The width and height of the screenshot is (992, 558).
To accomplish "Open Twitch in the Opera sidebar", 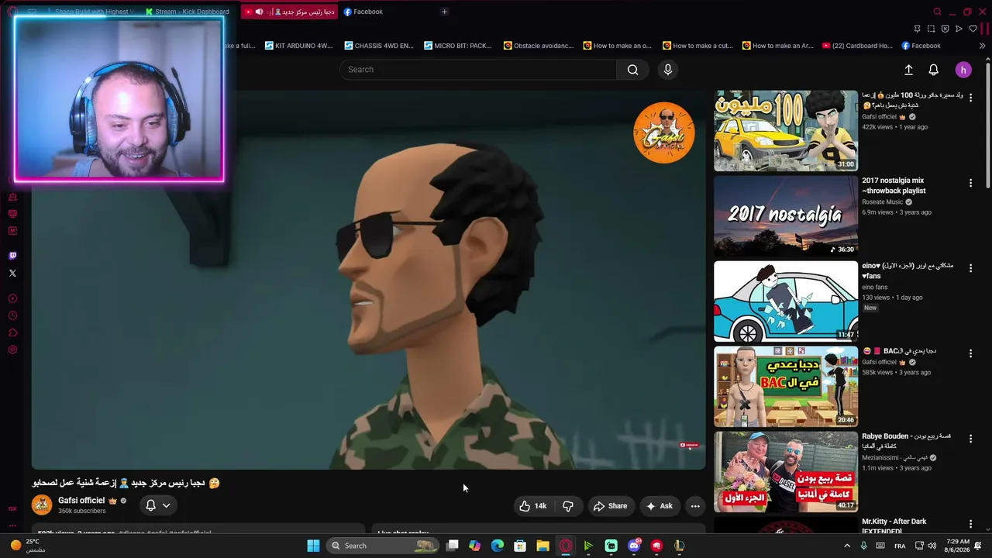I will (x=12, y=256).
